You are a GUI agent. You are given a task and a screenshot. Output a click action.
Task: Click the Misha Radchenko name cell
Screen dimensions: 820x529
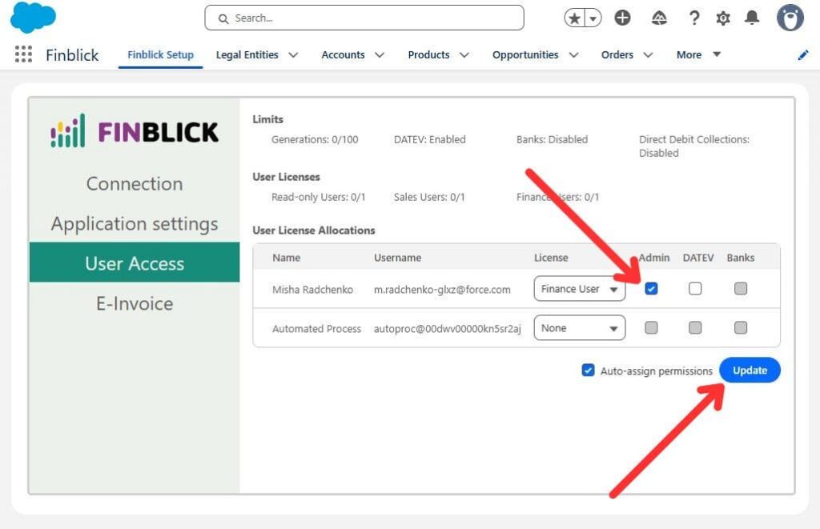[x=312, y=290]
